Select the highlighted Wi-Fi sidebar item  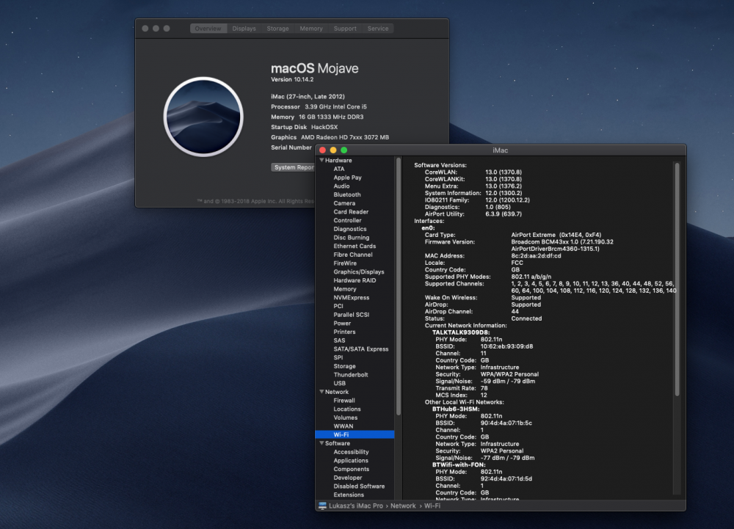pos(355,434)
